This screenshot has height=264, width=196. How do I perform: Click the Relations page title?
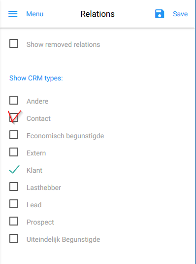tap(98, 14)
